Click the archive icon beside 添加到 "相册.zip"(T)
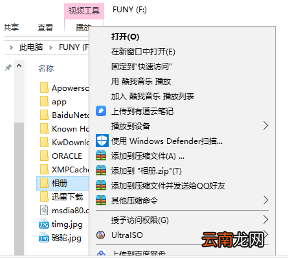This screenshot has width=288, height=258. coord(101,170)
